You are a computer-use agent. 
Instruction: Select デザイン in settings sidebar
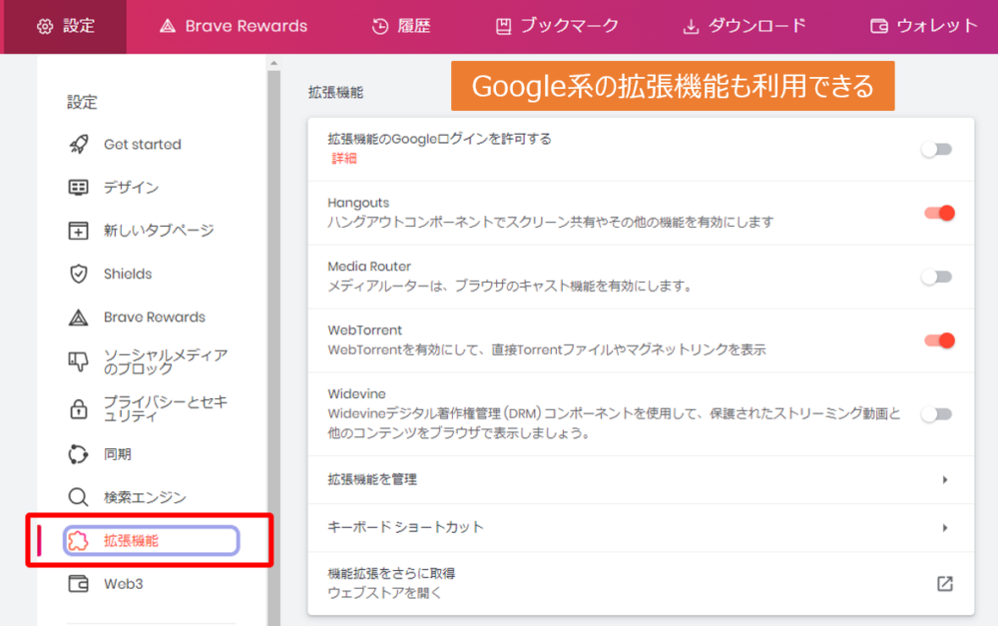point(131,188)
